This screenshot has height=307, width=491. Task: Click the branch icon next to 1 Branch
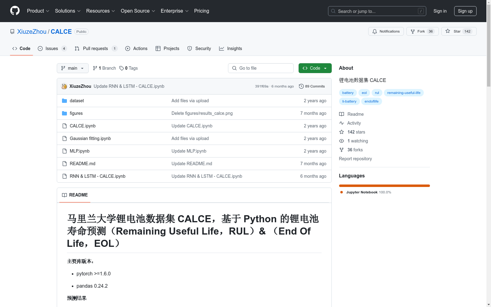point(95,68)
